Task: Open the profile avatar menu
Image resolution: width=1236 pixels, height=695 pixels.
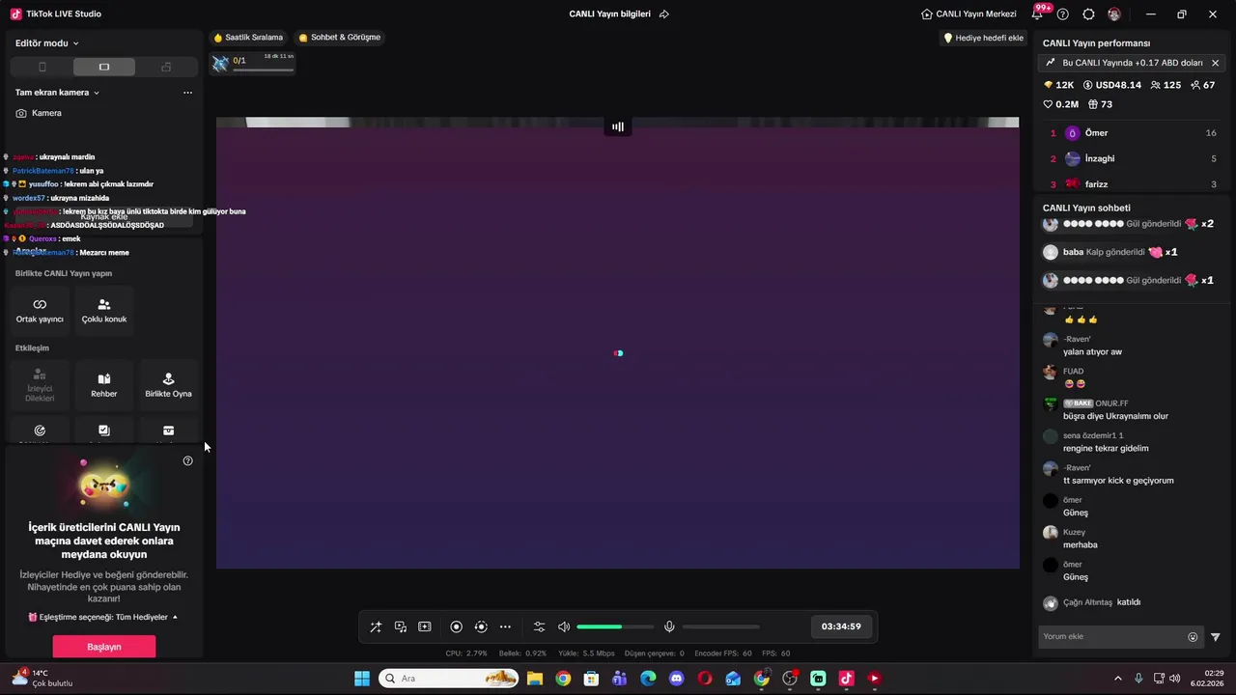Action: [1114, 14]
